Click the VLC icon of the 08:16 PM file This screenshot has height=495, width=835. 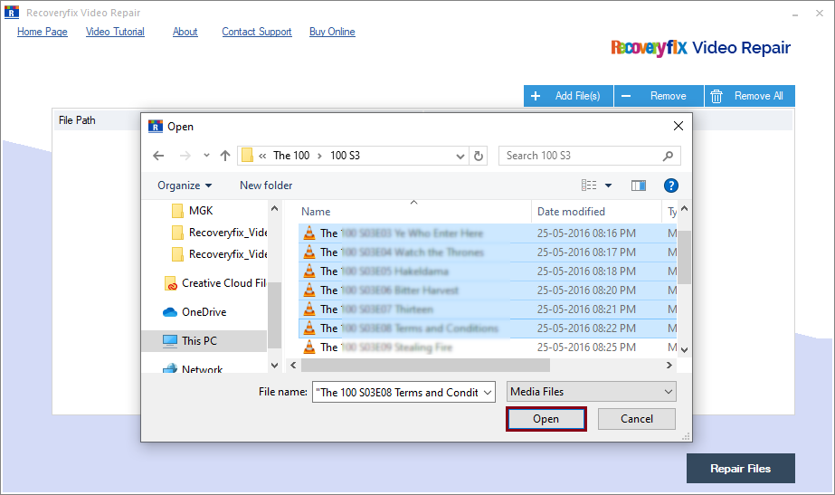309,233
